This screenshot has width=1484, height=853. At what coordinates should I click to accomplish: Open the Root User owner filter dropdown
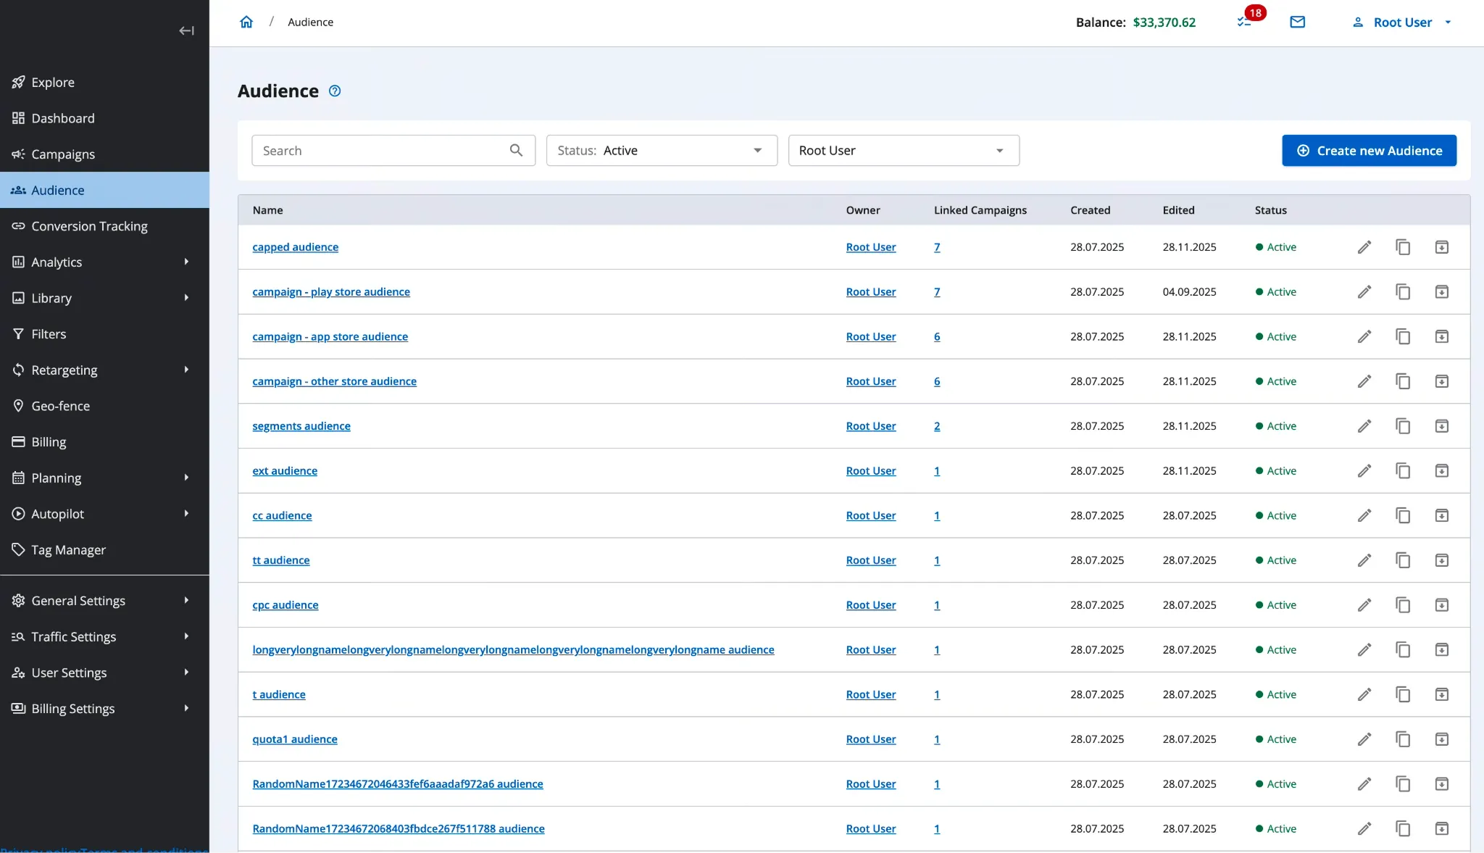[904, 150]
